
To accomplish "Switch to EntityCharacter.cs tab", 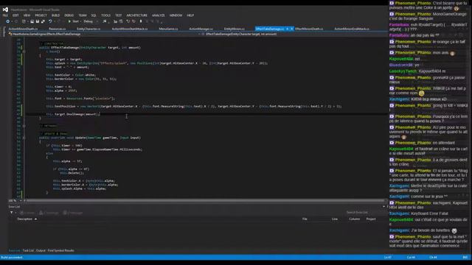I will [88, 29].
